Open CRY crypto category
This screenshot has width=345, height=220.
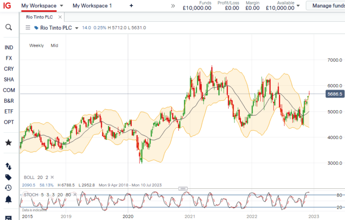[x=9, y=69]
